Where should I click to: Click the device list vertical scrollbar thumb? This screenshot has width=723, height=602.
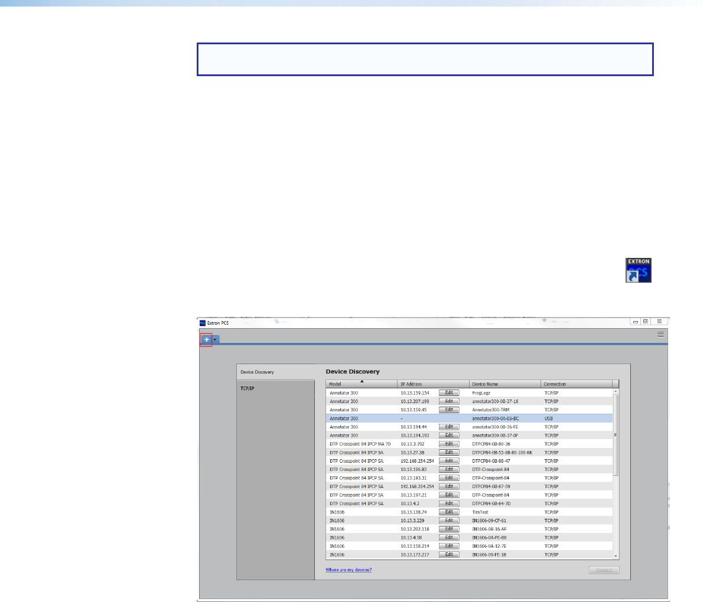coord(616,435)
